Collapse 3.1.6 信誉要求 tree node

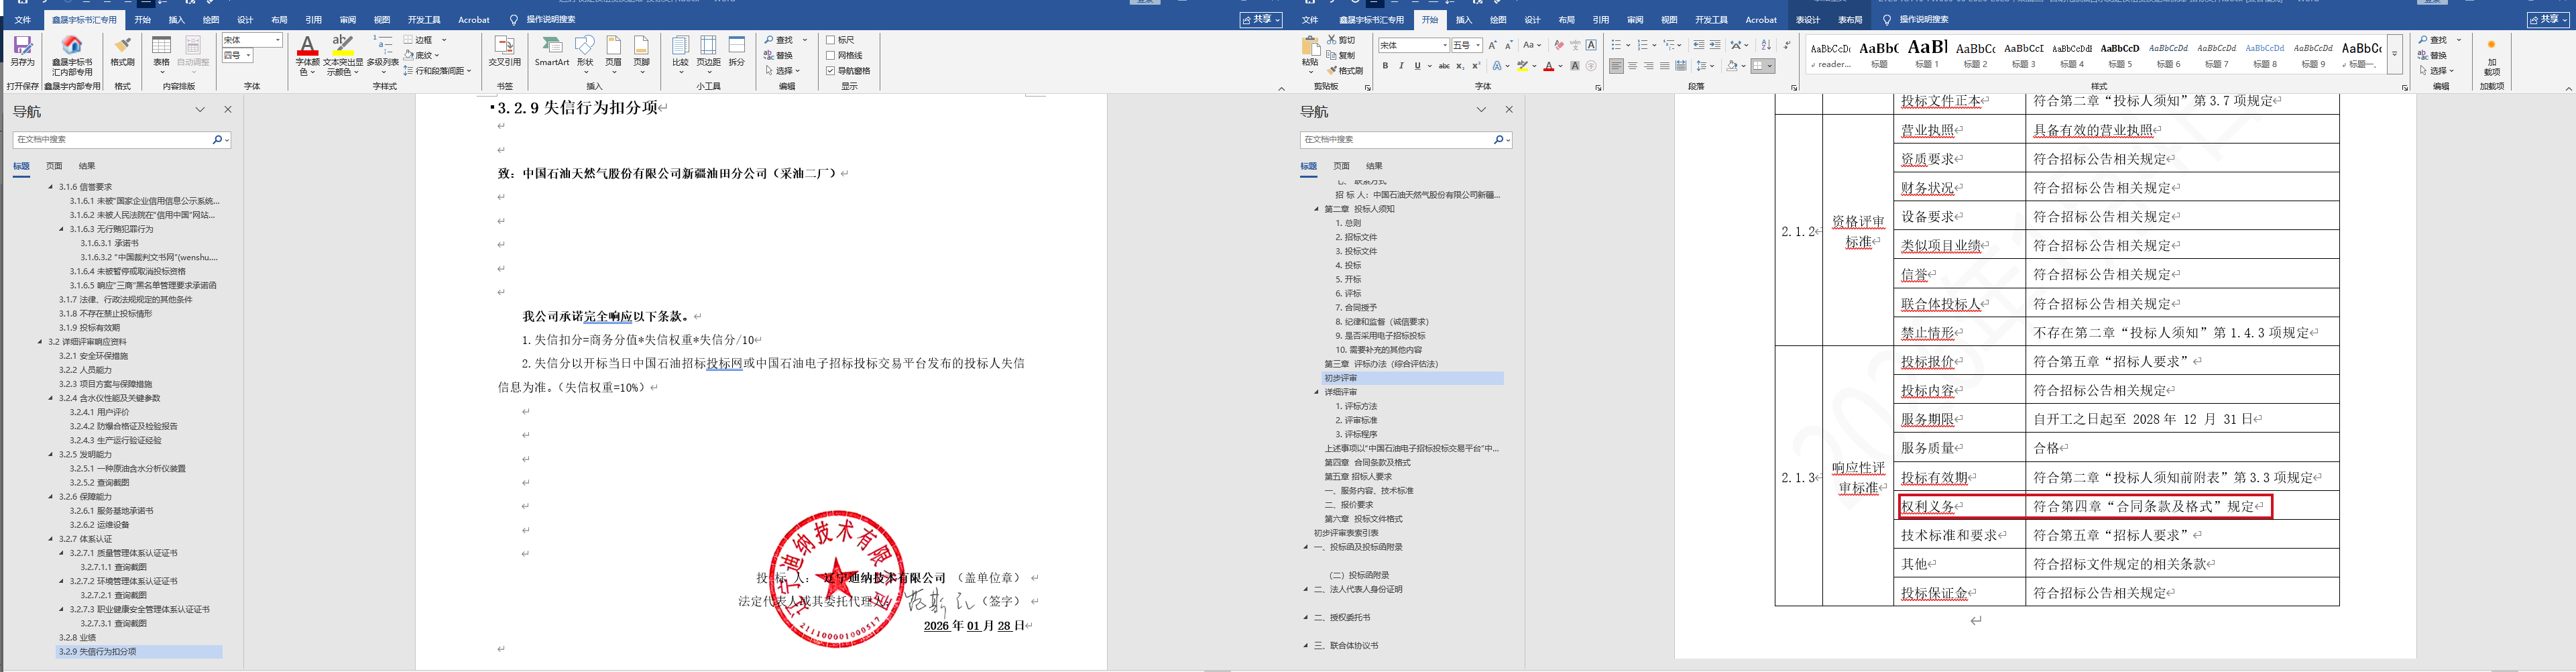point(51,187)
